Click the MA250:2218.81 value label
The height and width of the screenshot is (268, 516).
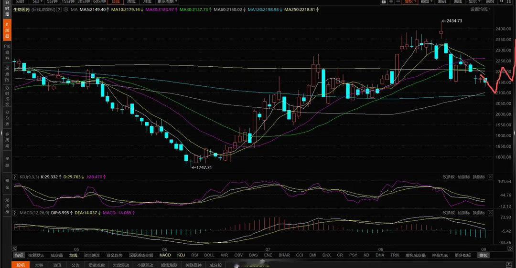301,10
